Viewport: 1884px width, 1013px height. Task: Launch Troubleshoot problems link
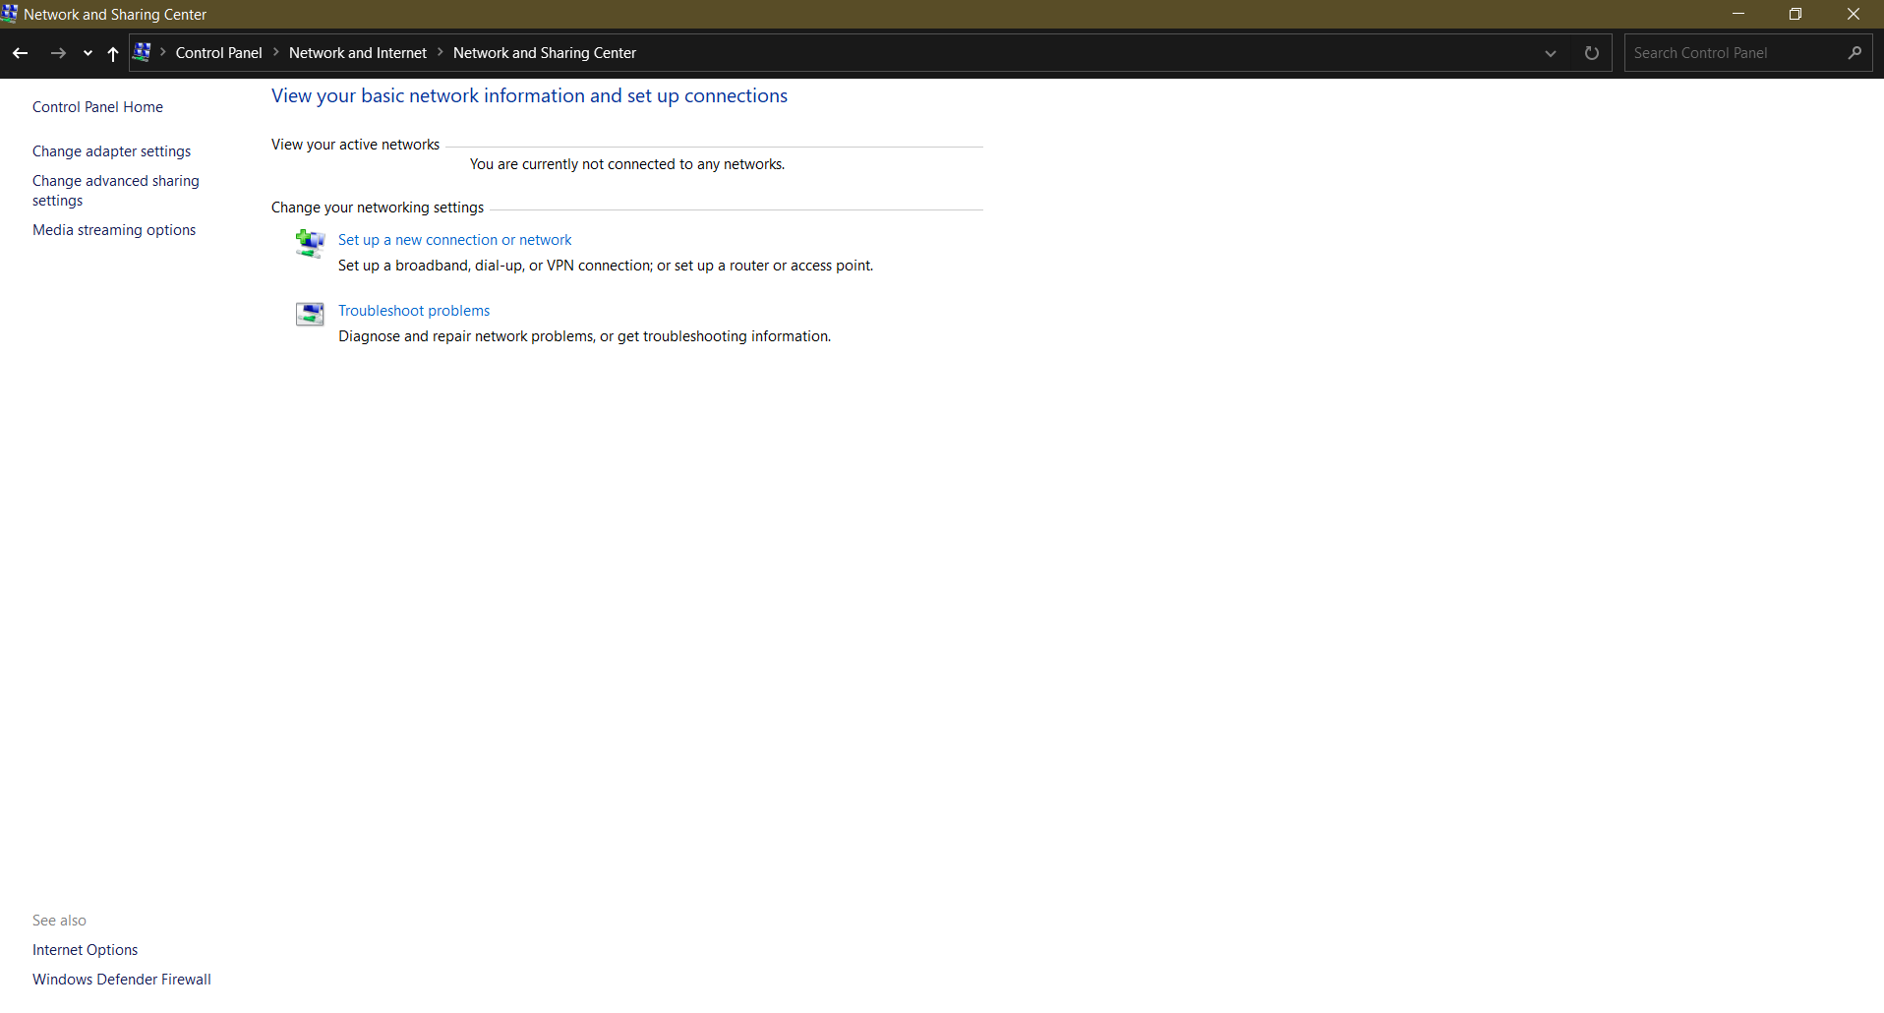click(x=414, y=311)
